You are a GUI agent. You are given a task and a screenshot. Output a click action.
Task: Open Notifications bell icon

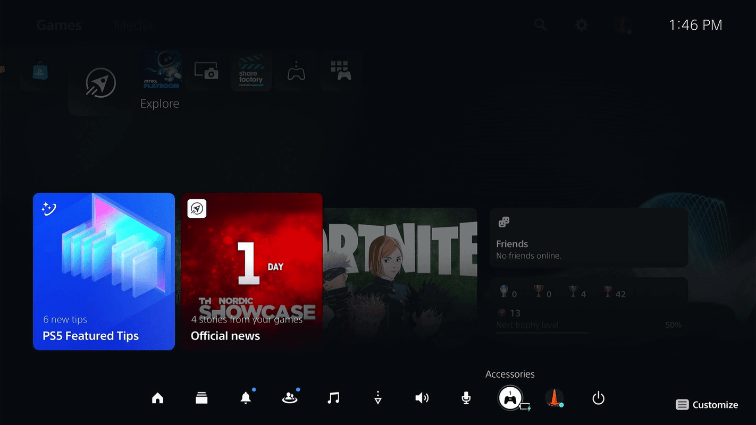click(246, 398)
